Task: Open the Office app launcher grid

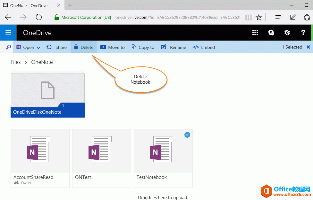Action: click(x=255, y=32)
